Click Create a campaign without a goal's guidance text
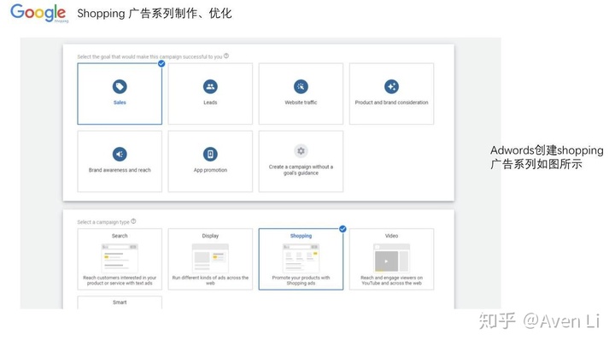 tap(301, 170)
